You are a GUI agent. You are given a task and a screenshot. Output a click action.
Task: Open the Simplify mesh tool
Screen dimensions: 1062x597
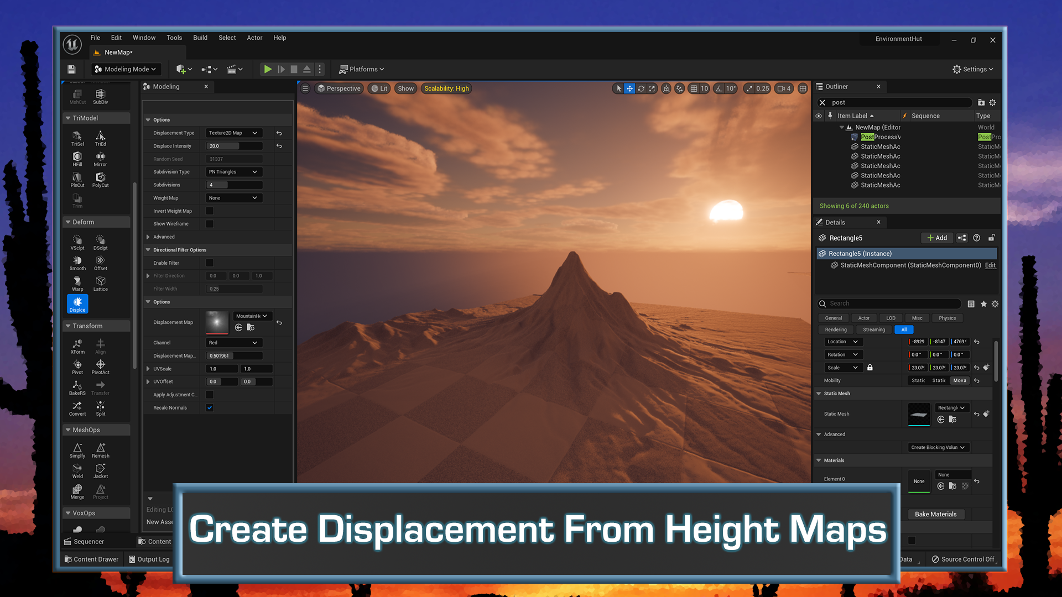click(x=77, y=451)
